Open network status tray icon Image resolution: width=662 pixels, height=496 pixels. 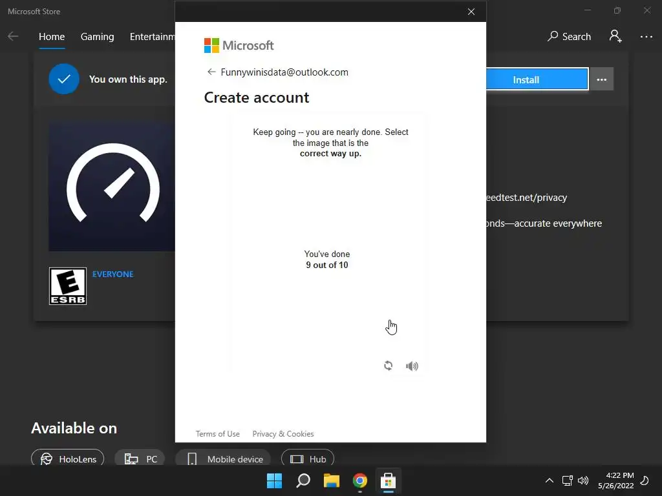[567, 480]
